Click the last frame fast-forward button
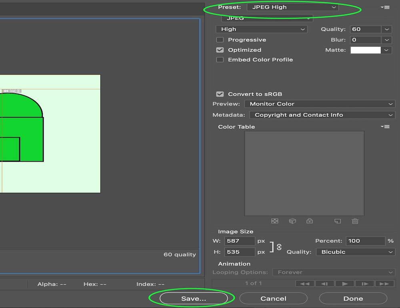This screenshot has height=308, width=400. 384,284
